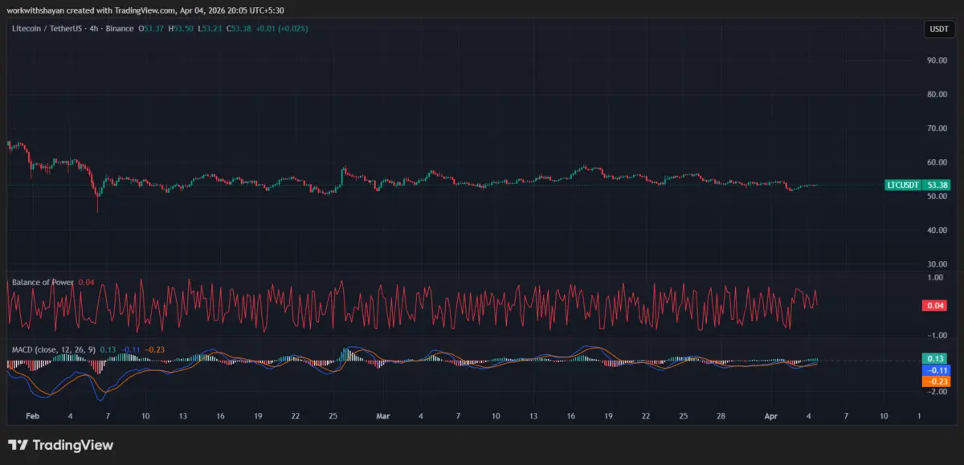Click the Apr label on the time axis

(772, 416)
